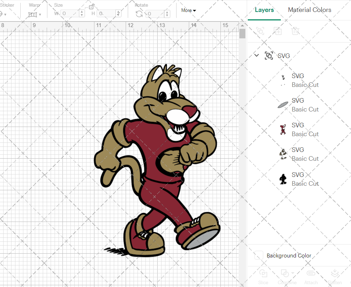Switch to the Layers tab

pyautogui.click(x=264, y=10)
